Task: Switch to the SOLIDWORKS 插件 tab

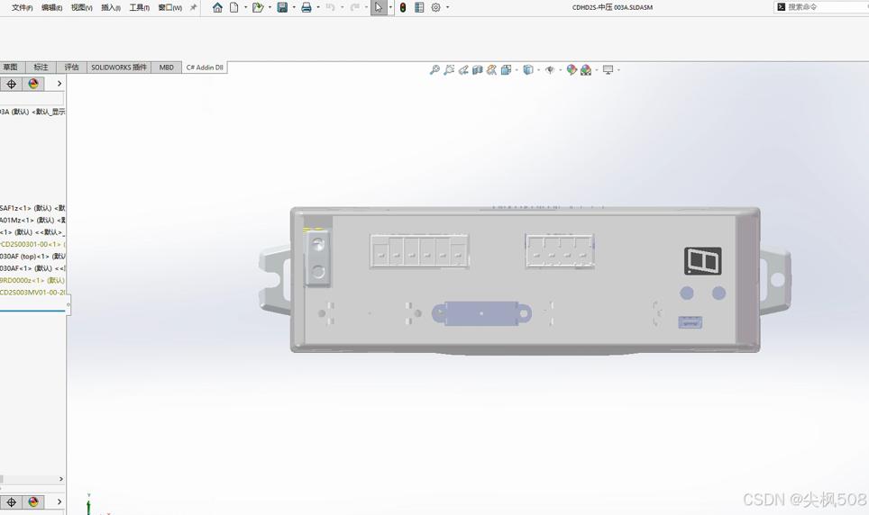Action: [119, 67]
